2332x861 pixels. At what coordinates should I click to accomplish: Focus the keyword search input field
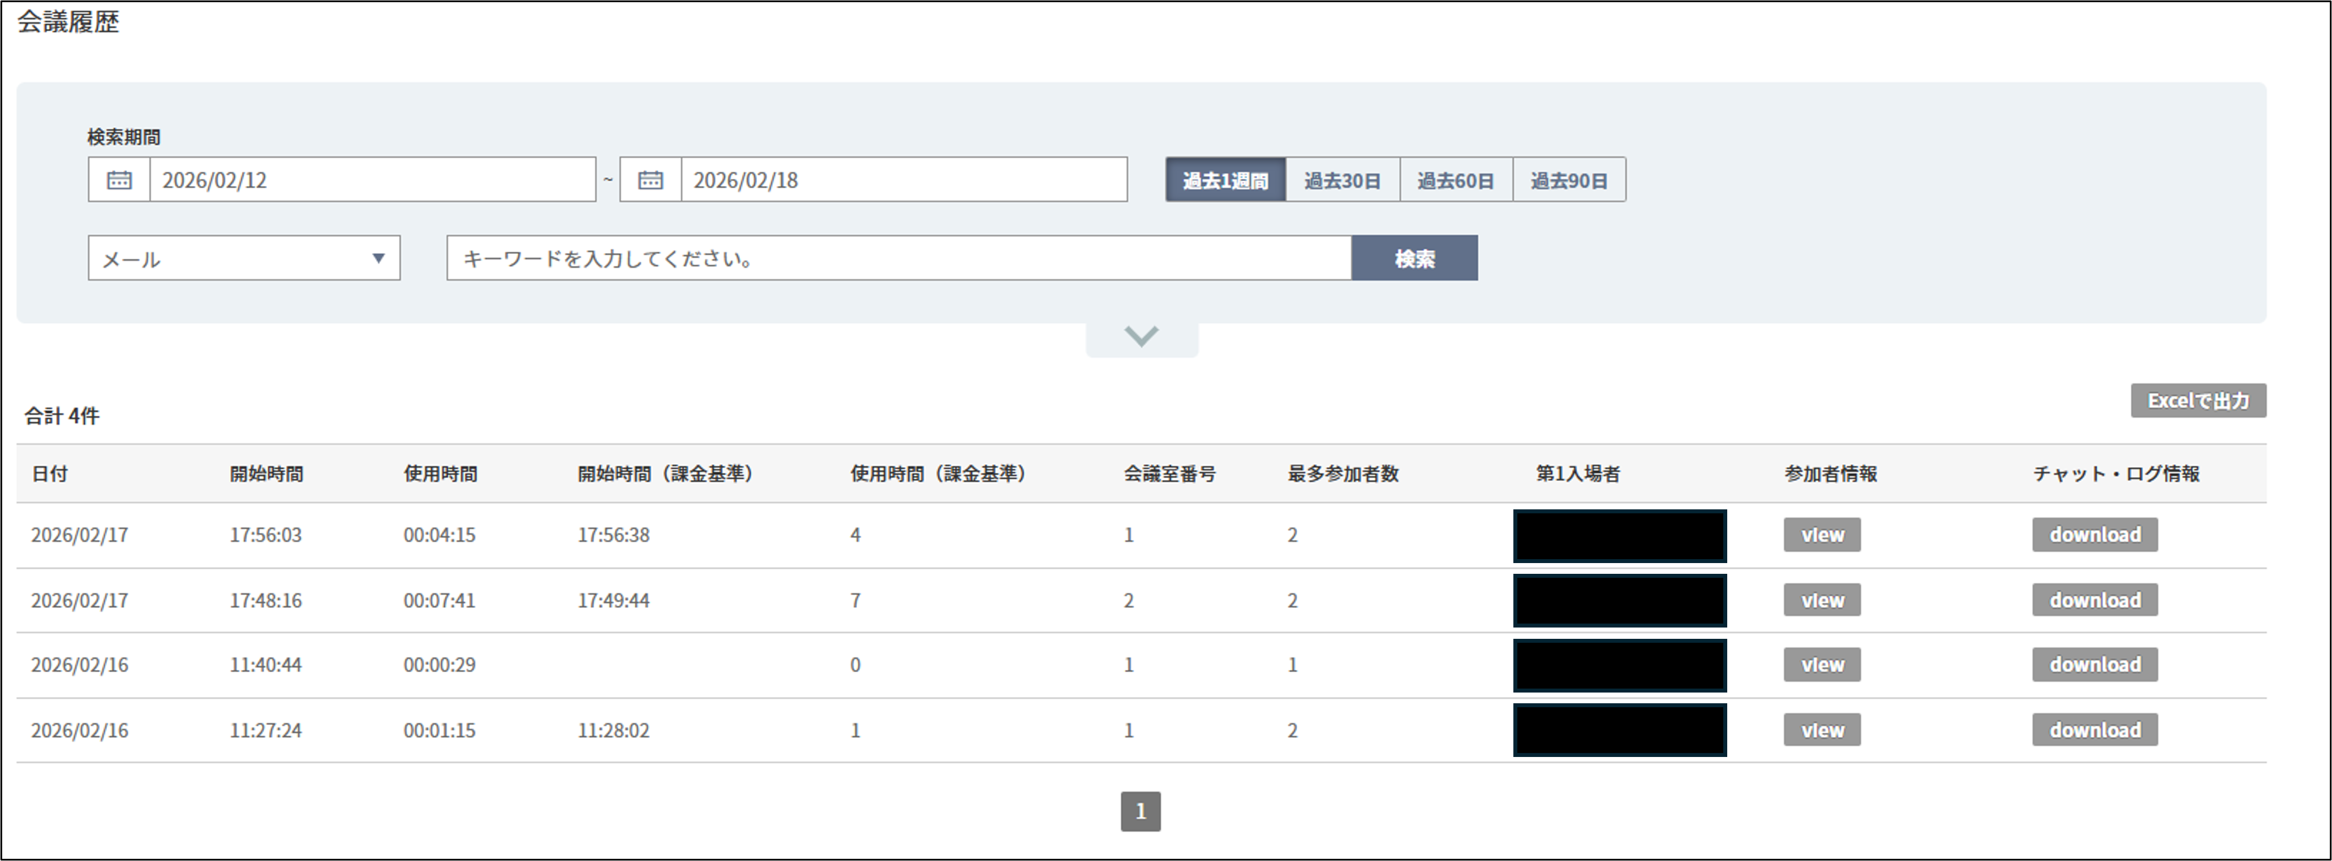(x=898, y=259)
